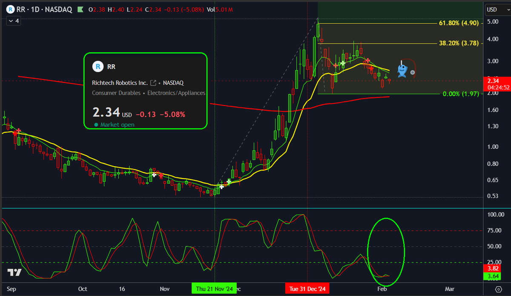
Task: Click the 75.00 oscillator scale label
Action: tap(495, 231)
